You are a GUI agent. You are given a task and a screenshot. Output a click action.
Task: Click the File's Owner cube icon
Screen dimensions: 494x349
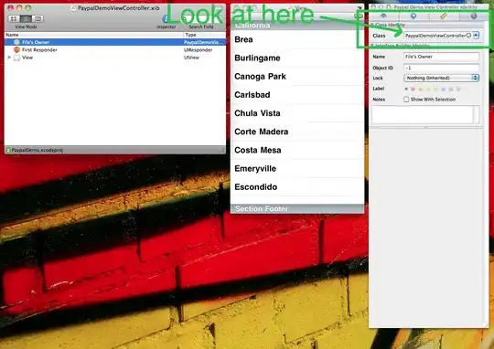[x=16, y=42]
